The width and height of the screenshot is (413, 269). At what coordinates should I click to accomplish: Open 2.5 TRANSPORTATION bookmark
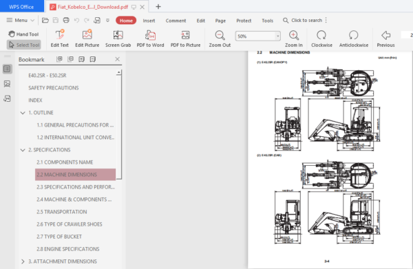point(62,212)
